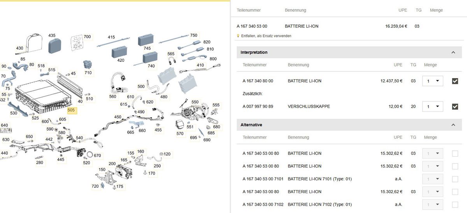Tick checkbox for BATTERIE LI-ION 7101 row
Image resolution: width=467 pixels, height=213 pixels.
point(455,179)
